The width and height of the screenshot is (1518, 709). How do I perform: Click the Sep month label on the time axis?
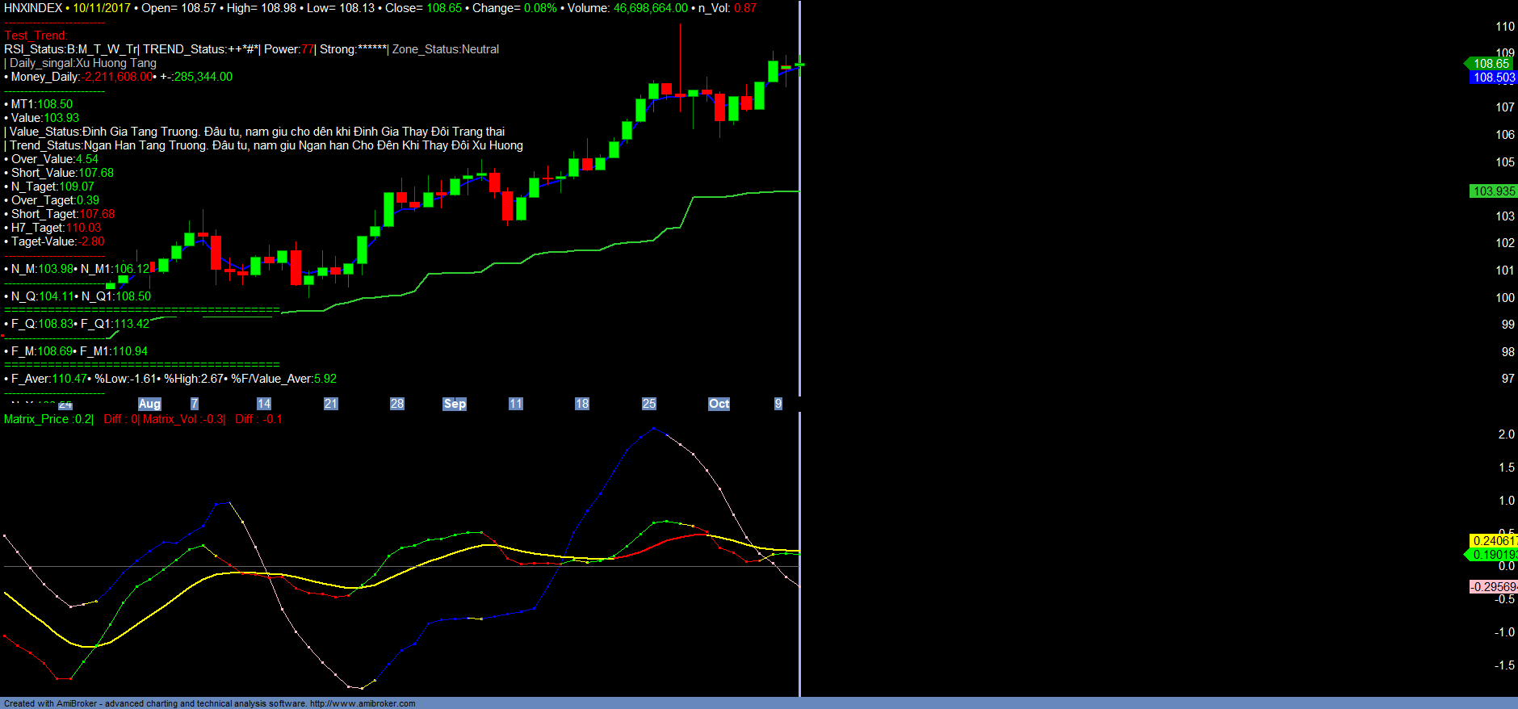pyautogui.click(x=455, y=404)
